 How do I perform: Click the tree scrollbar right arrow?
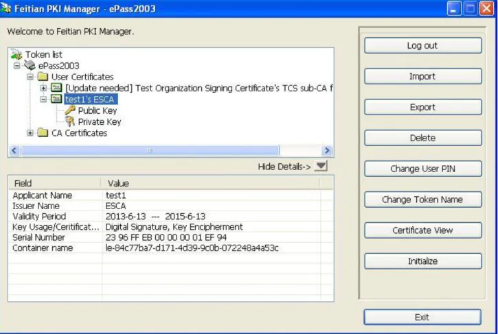click(x=327, y=150)
